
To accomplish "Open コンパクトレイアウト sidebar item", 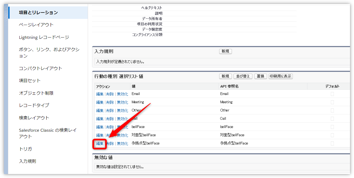I will (40, 68).
